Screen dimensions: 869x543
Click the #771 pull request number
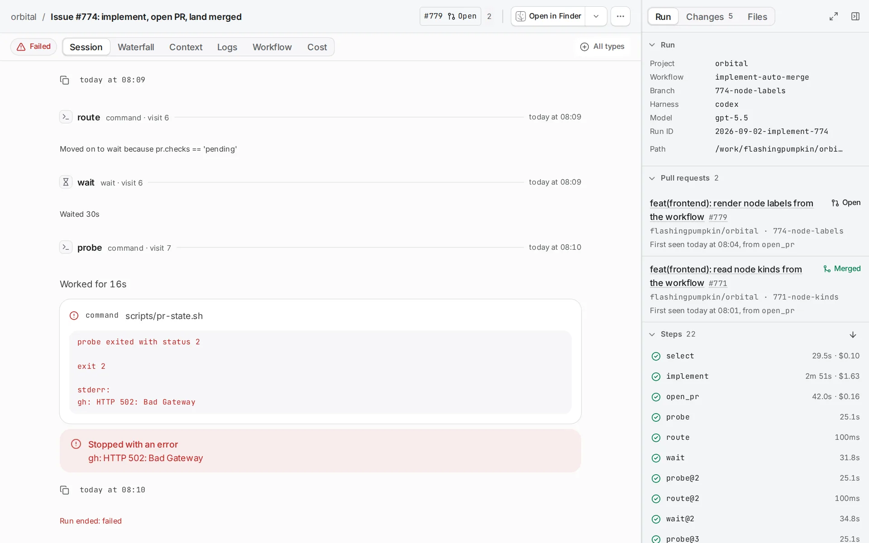[718, 283]
